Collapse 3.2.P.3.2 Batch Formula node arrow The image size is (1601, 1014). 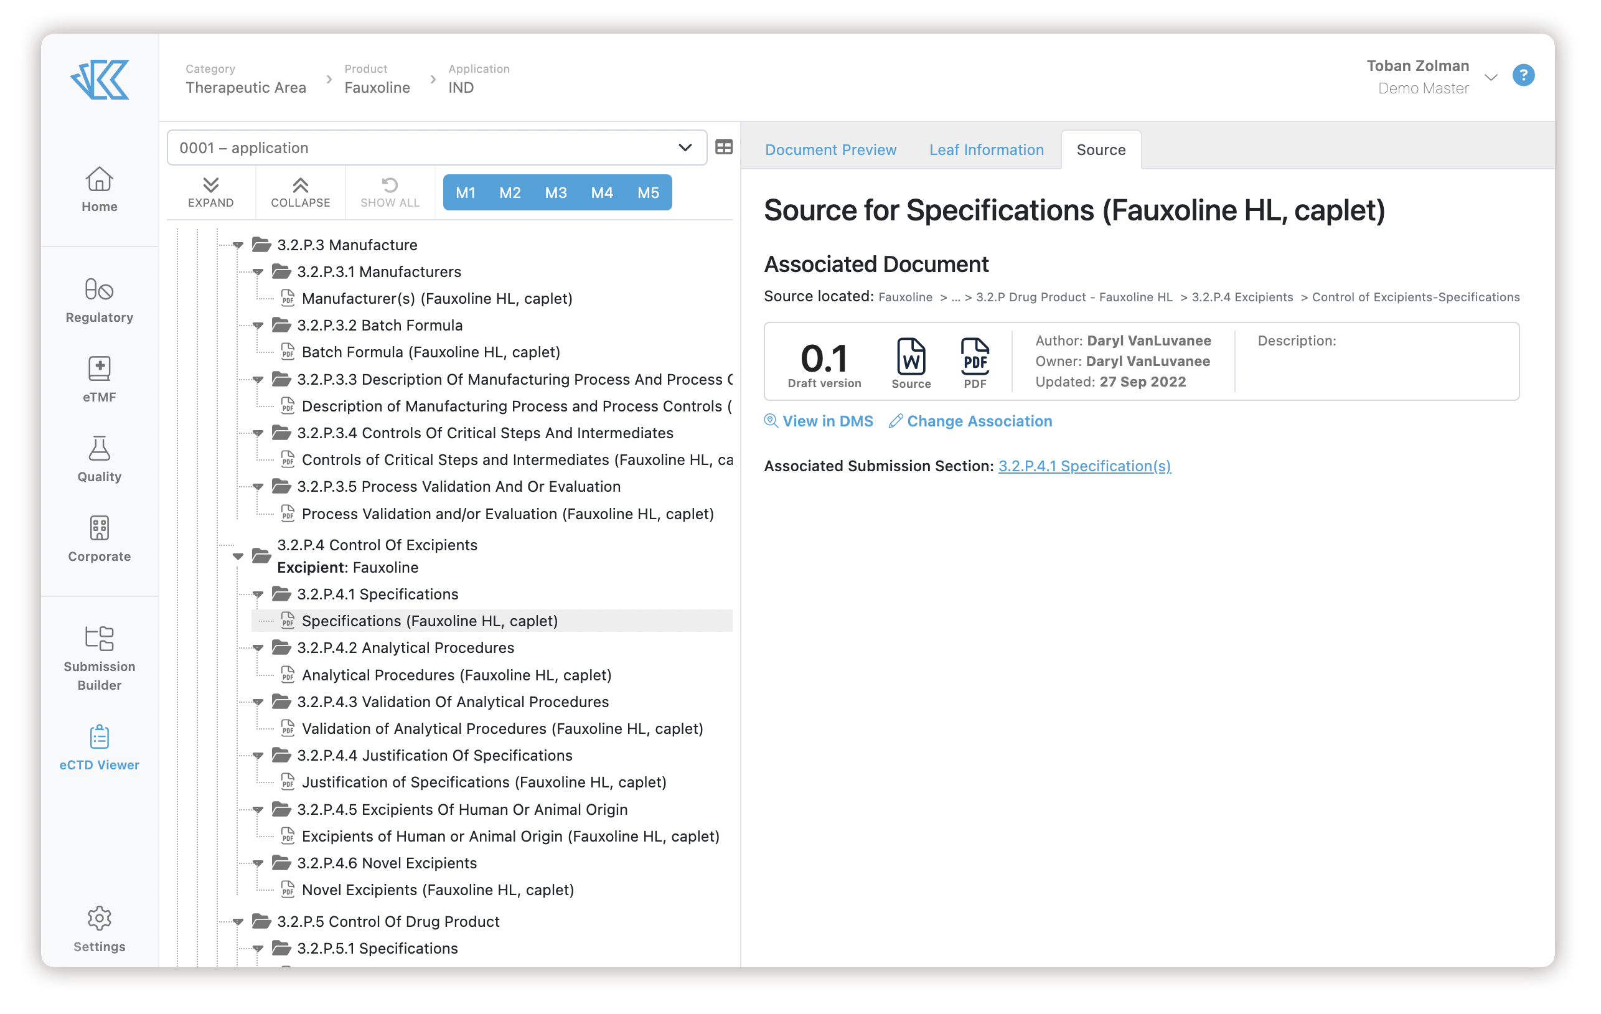(x=258, y=326)
